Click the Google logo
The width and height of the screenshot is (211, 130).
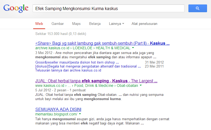(16, 8)
